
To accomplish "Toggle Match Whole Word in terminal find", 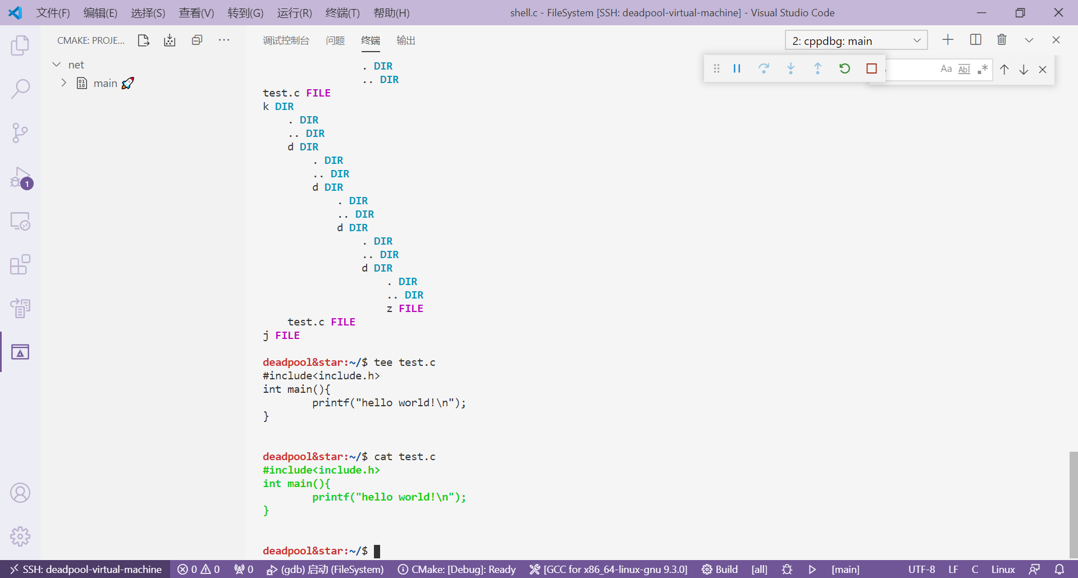I will tap(964, 69).
